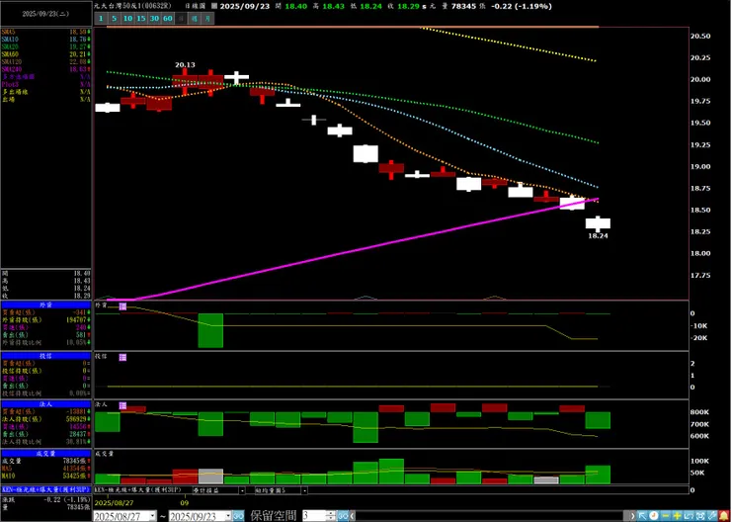731x522 pixels.
Task: Click the GO button after 保留空間 field
Action: 343,515
